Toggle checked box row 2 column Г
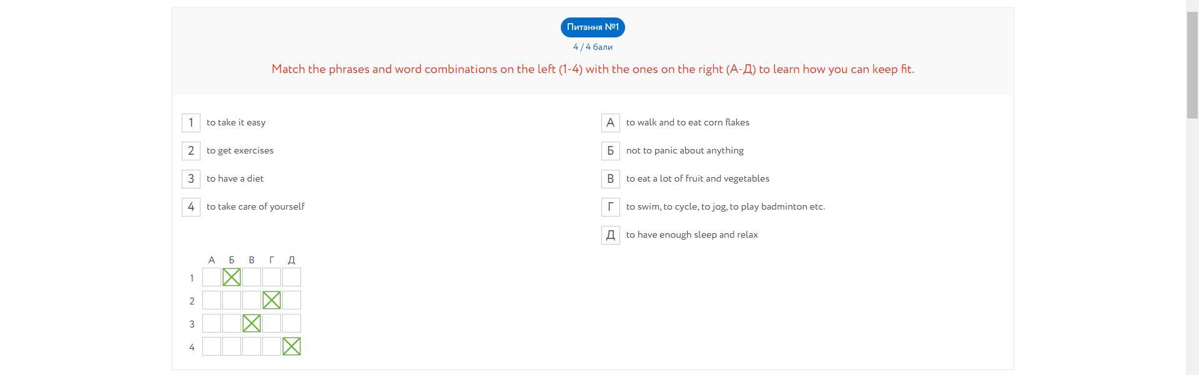Screen dimensions: 1199x375 272,300
